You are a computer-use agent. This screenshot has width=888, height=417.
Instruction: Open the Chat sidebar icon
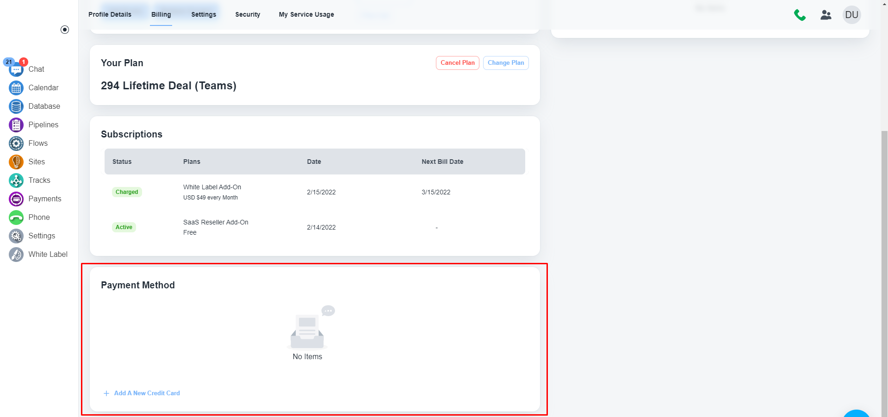click(16, 69)
